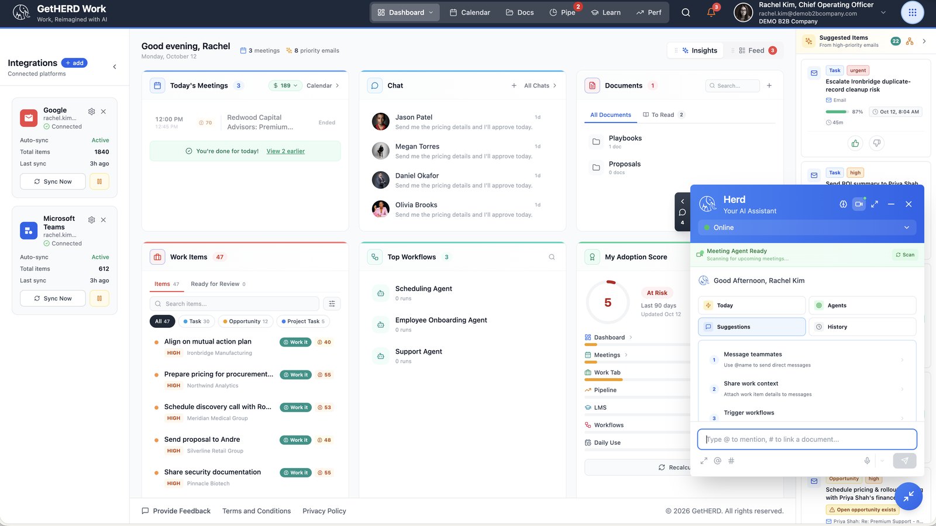This screenshot has width=936, height=526.
Task: Click microphone icon in Herd input
Action: (x=867, y=461)
